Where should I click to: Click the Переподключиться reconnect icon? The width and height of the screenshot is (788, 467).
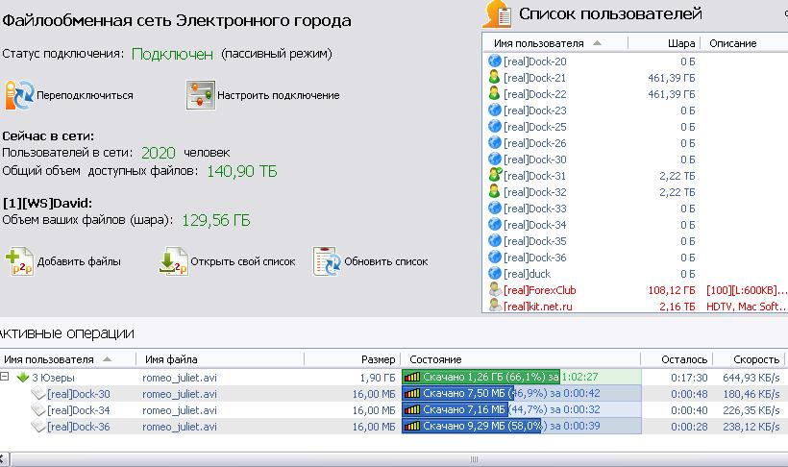19,95
